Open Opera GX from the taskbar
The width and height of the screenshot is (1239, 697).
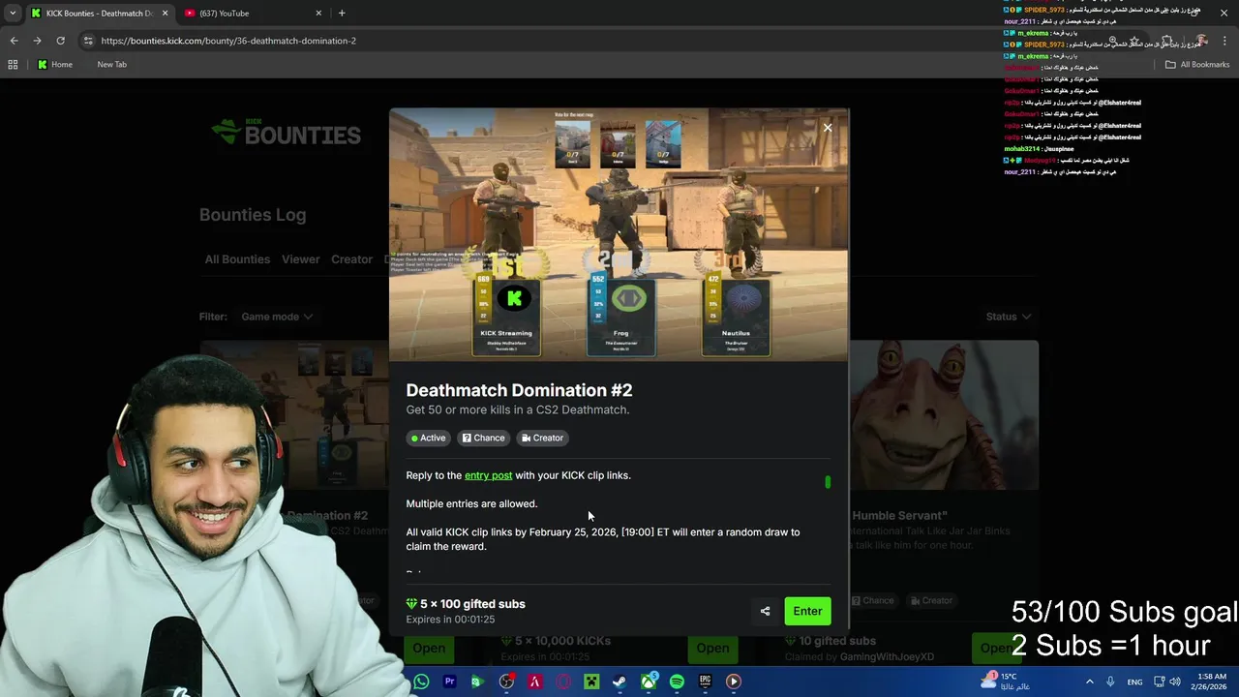tap(563, 682)
